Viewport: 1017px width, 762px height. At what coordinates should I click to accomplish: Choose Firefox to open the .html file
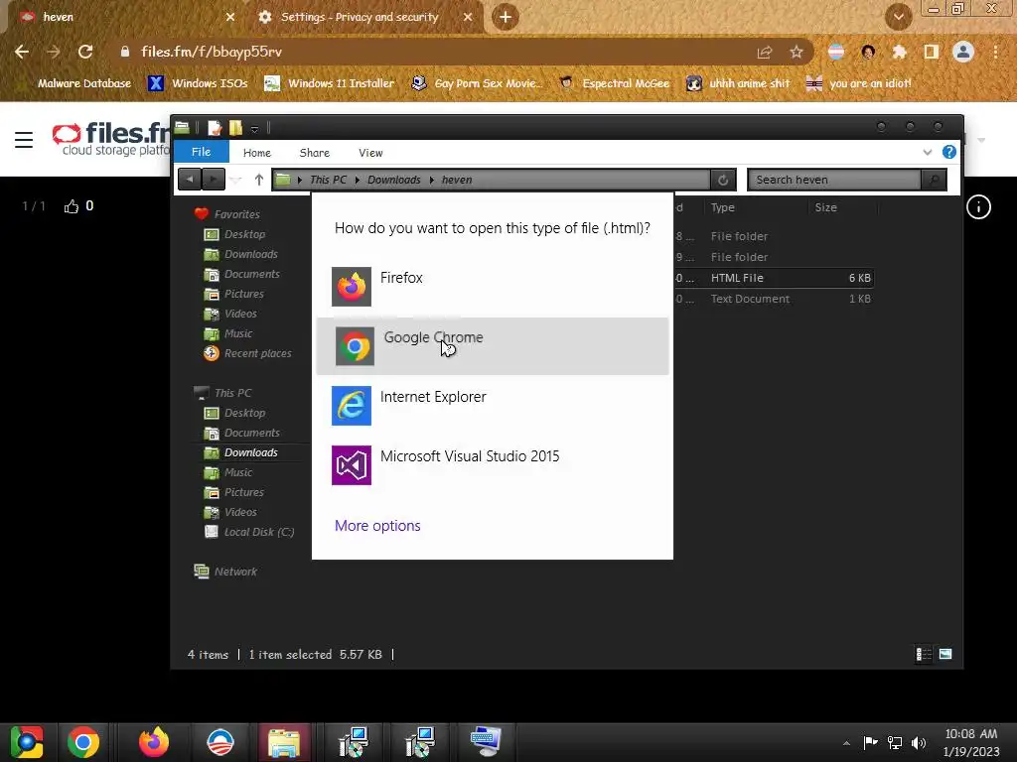point(493,286)
